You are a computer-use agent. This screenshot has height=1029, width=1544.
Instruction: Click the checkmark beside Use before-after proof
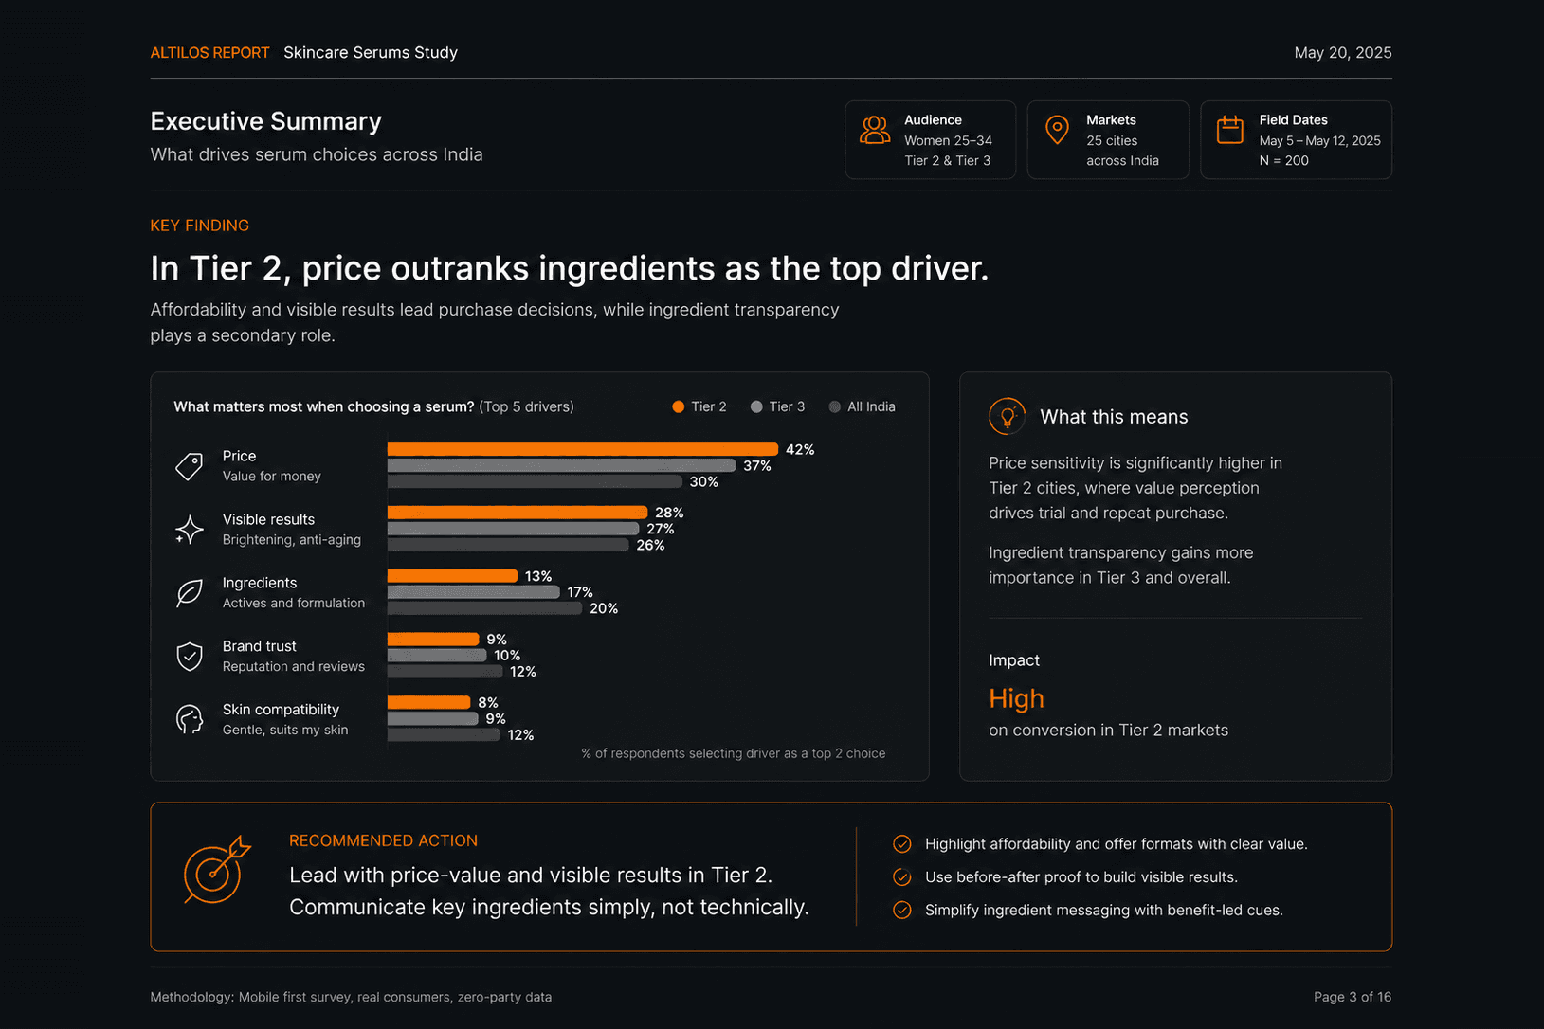point(902,877)
